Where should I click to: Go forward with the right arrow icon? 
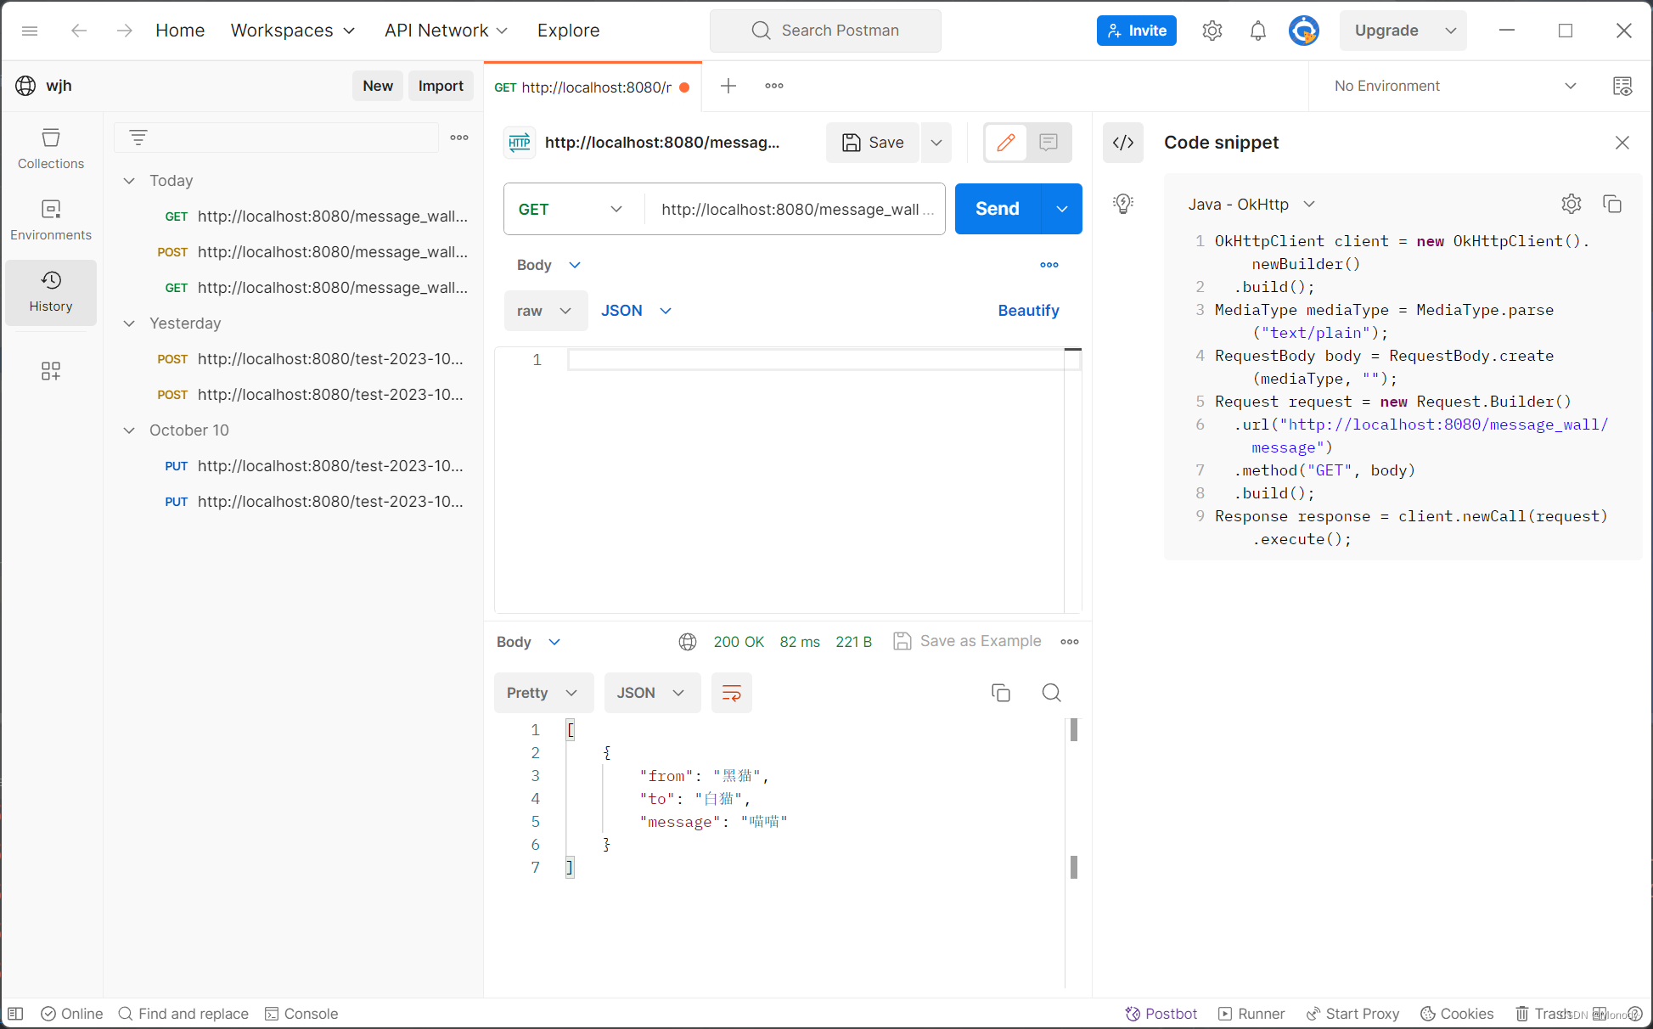tap(124, 31)
